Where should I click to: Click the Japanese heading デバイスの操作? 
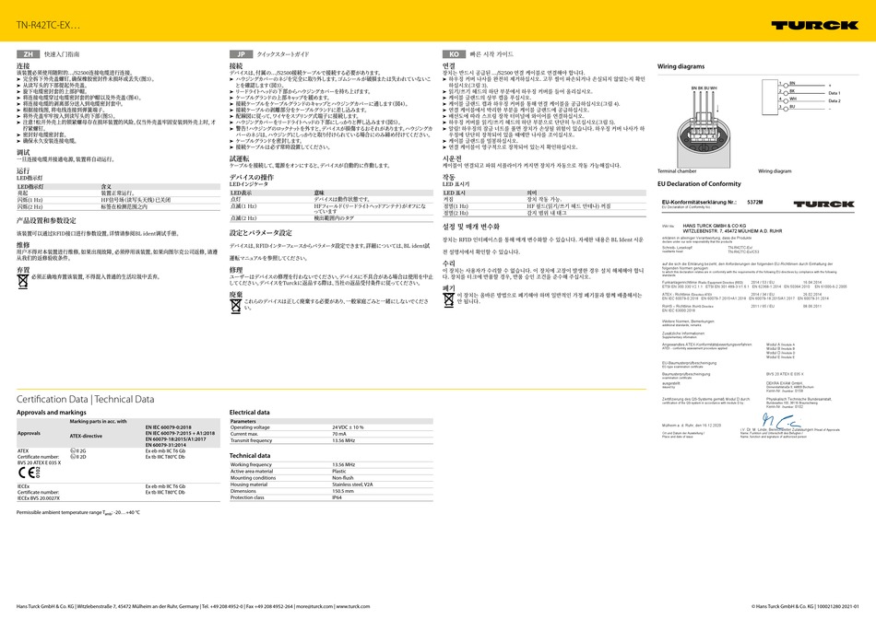click(252, 177)
